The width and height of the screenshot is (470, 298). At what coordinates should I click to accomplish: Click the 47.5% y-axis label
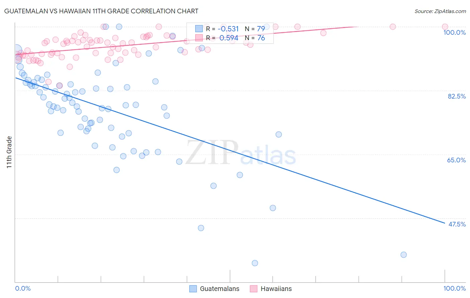point(457,224)
